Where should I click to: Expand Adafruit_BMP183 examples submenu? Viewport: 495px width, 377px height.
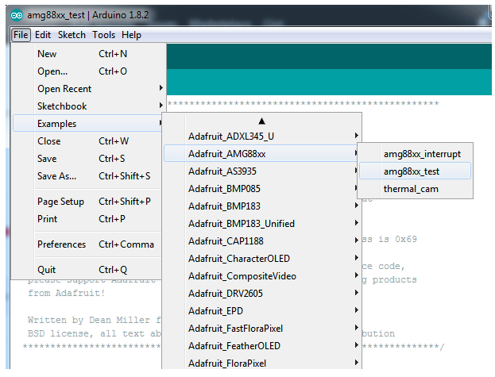click(x=262, y=206)
